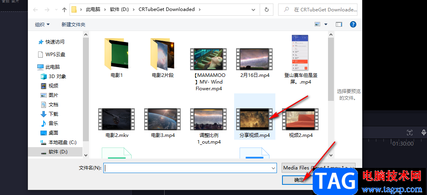The width and height of the screenshot is (427, 195).
Task: Open the Media Files type dropdown
Action: pos(318,168)
